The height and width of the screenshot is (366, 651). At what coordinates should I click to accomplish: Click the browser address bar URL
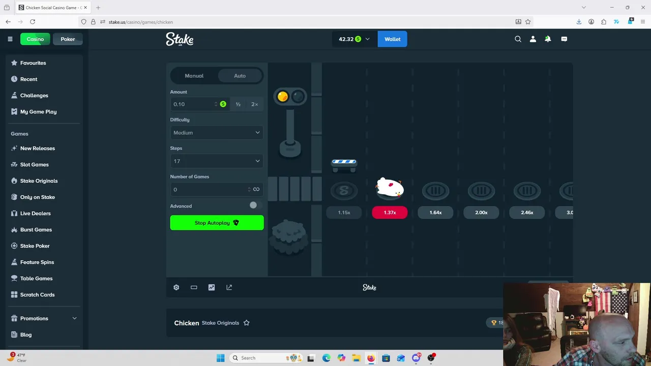tap(141, 22)
